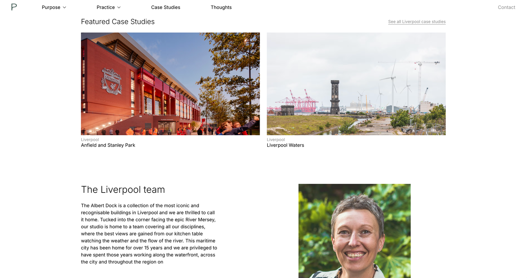Viewport: 527px width, 278px height.
Task: Click the Featured Case Studies heading
Action: click(x=118, y=22)
